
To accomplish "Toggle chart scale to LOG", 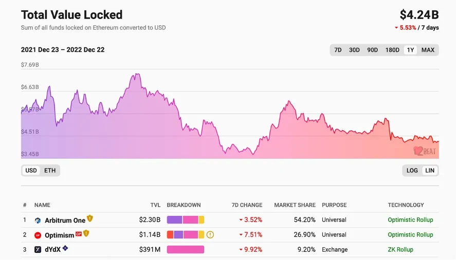I will coord(412,171).
